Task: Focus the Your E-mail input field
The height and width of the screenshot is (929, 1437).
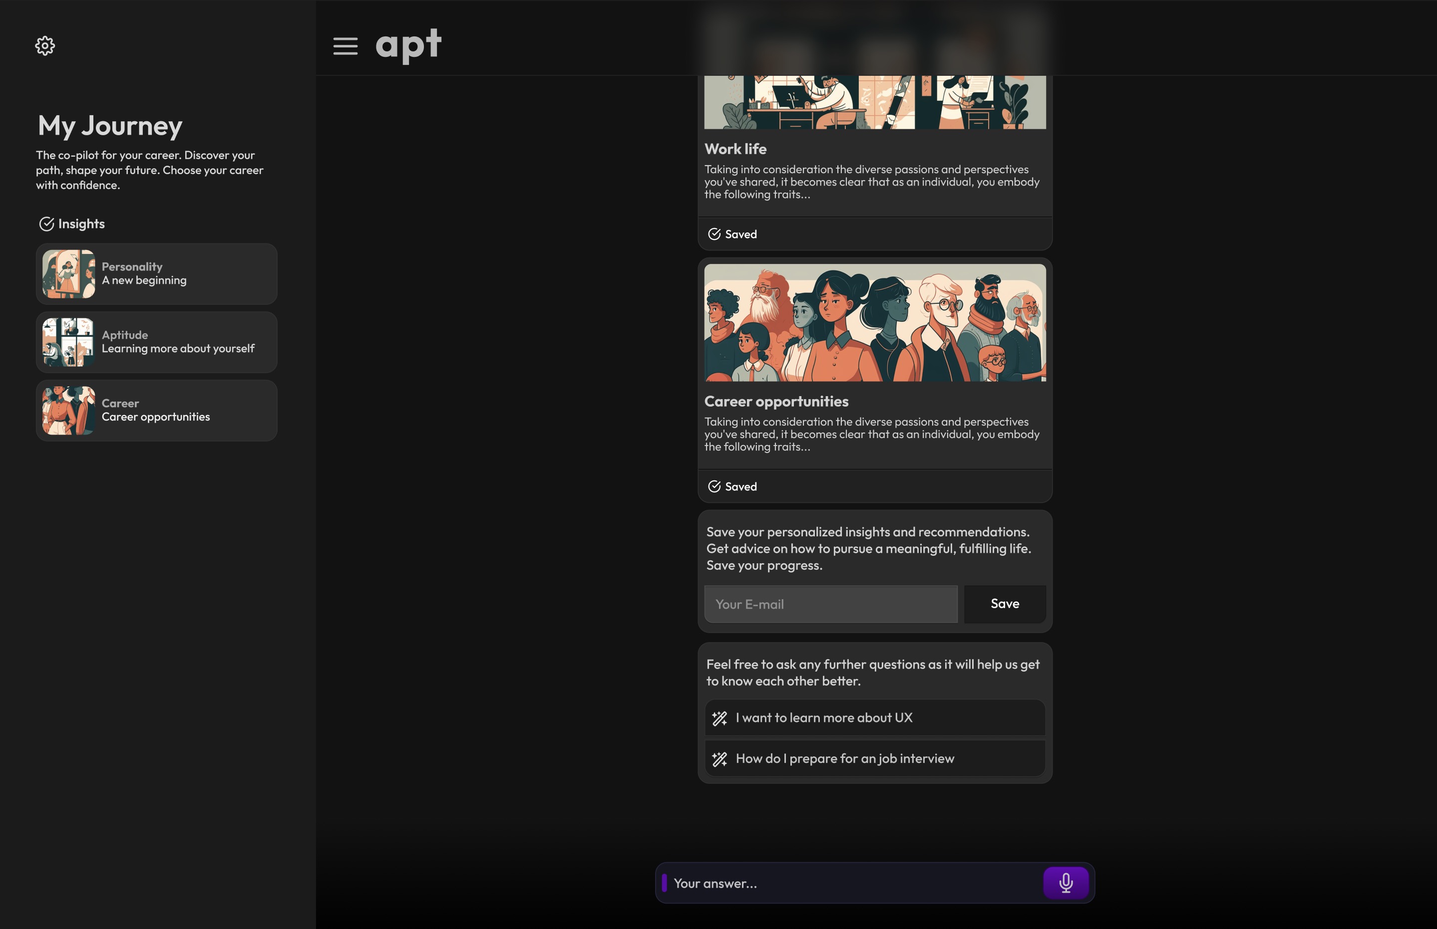Action: tap(830, 604)
